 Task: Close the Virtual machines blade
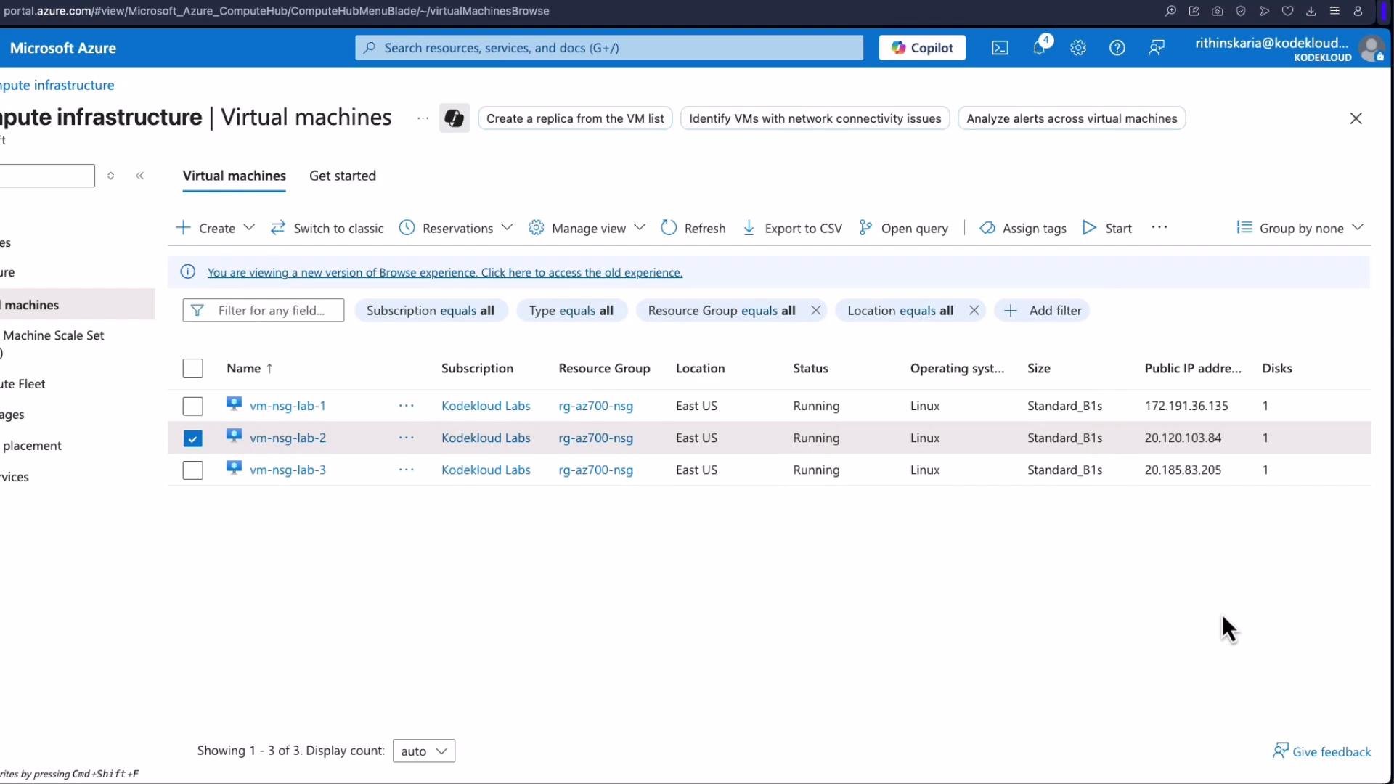(1356, 118)
